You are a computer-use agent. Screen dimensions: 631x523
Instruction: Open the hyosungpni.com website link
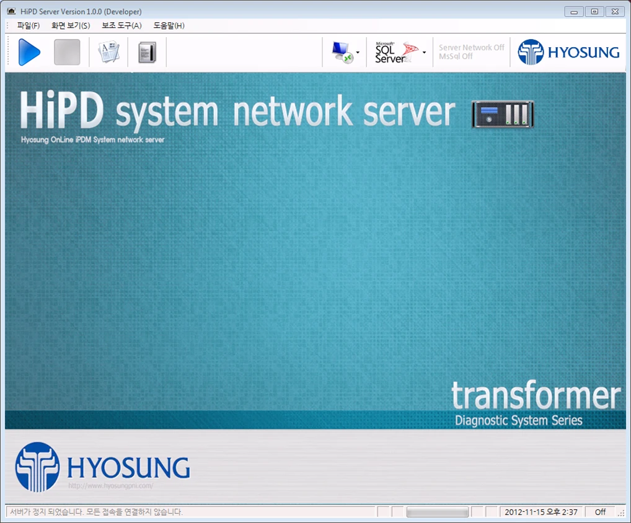pyautogui.click(x=111, y=486)
